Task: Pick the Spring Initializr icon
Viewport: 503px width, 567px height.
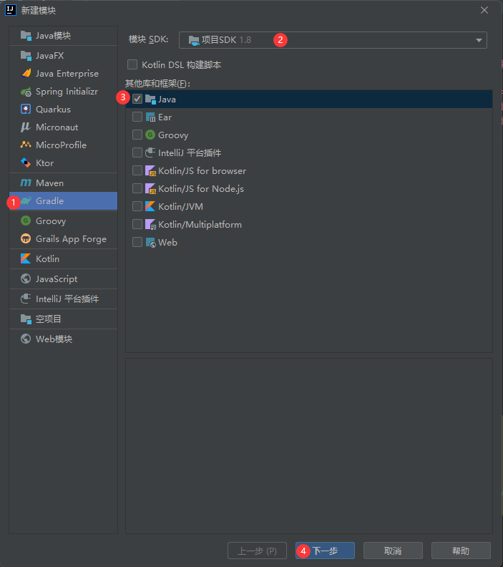Action: click(x=26, y=92)
